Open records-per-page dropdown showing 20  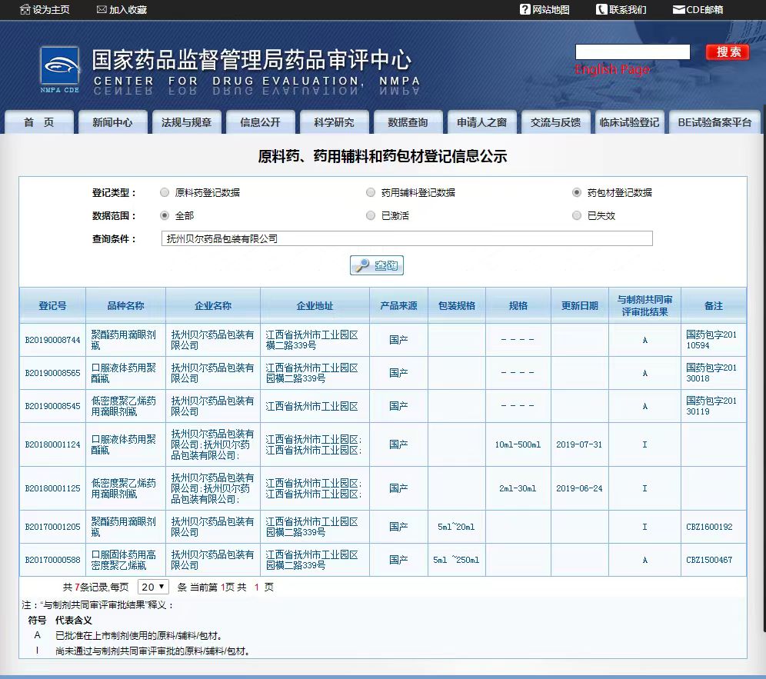click(153, 587)
